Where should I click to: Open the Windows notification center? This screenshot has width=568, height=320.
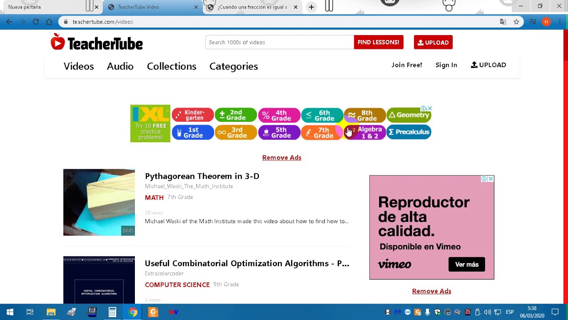[555, 312]
